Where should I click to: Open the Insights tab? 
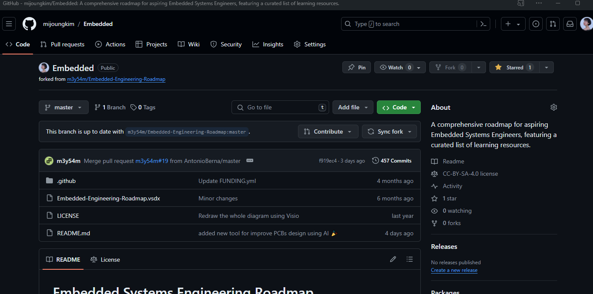click(268, 44)
